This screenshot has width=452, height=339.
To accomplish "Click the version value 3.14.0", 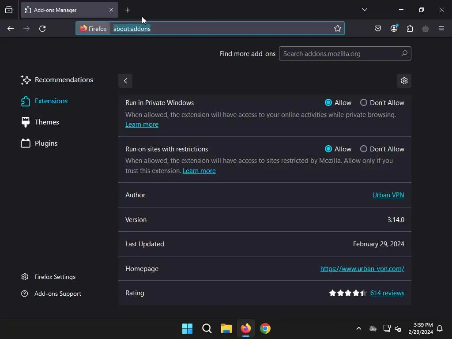I will click(x=396, y=220).
